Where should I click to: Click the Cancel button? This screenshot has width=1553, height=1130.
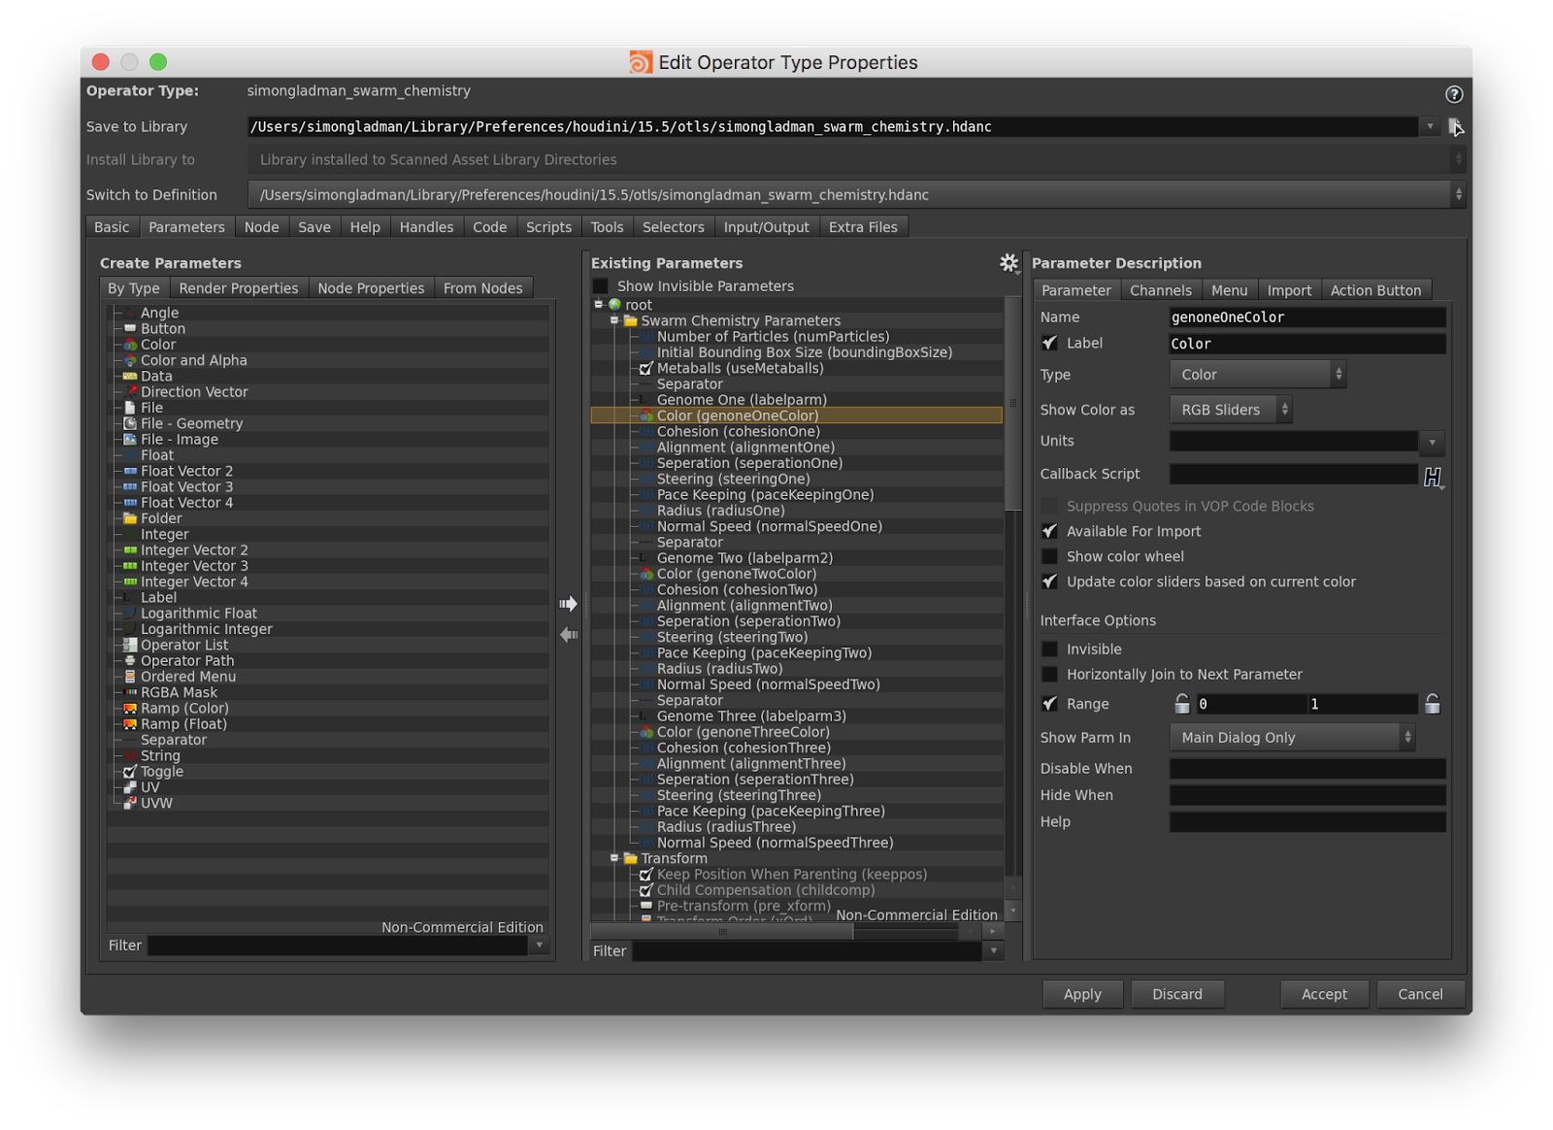pyautogui.click(x=1420, y=994)
